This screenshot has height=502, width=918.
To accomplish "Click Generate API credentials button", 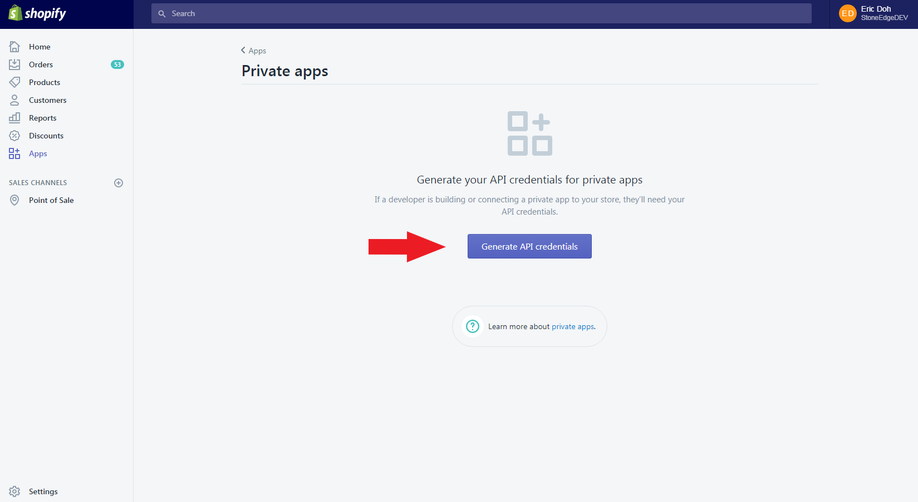I will (529, 246).
